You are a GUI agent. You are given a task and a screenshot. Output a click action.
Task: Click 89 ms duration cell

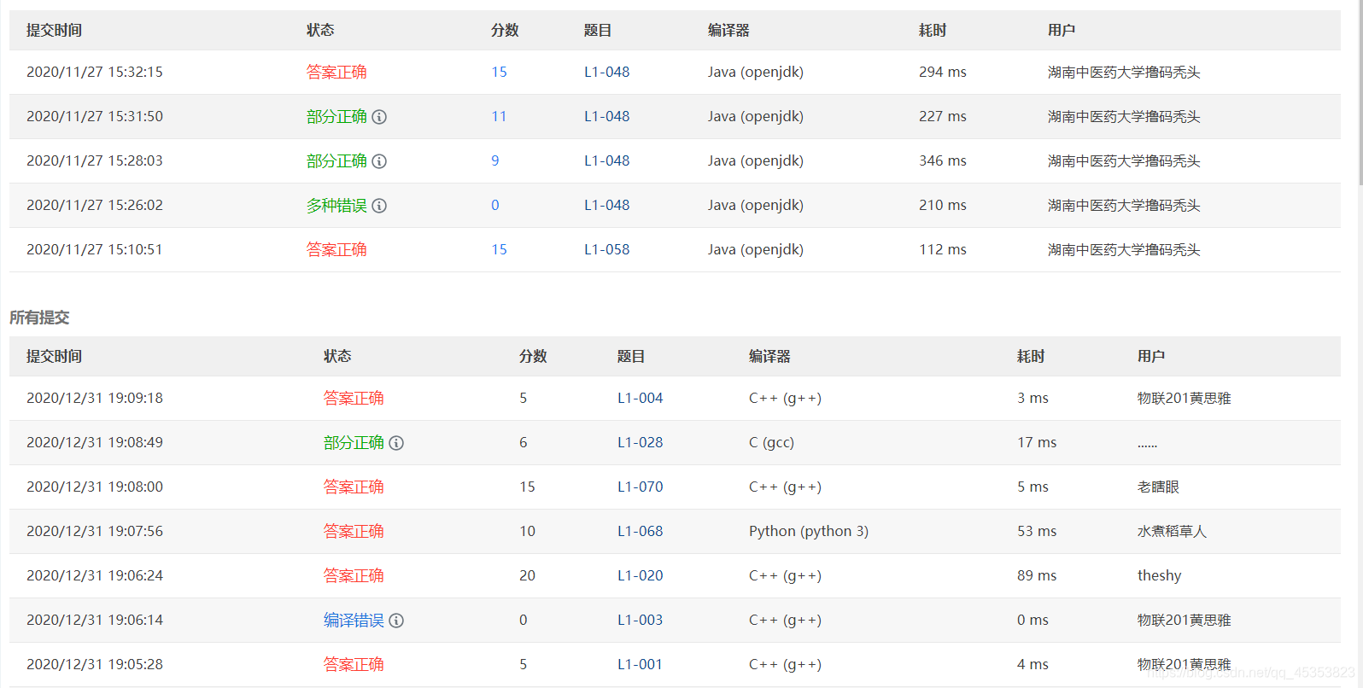coord(1037,575)
